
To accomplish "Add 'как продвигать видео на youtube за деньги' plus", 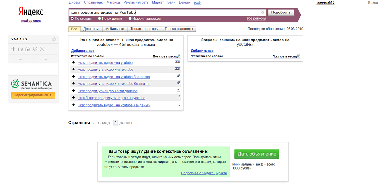I will [x=73, y=105].
